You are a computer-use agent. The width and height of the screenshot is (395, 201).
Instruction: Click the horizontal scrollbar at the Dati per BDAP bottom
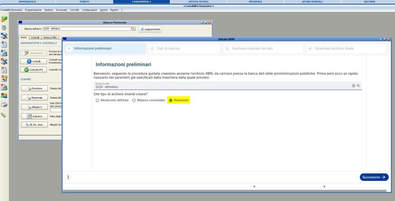tap(224, 191)
